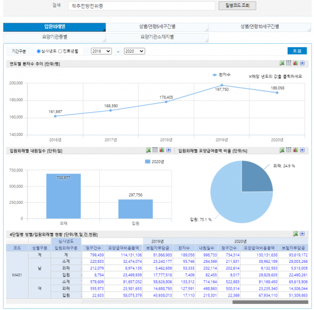This screenshot has width=314, height=310.
Task: Toggle the 환자수 legend series
Action: point(221,75)
